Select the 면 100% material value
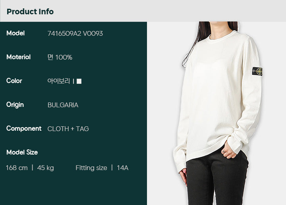Screen dimensions: 286x205 click(60, 57)
